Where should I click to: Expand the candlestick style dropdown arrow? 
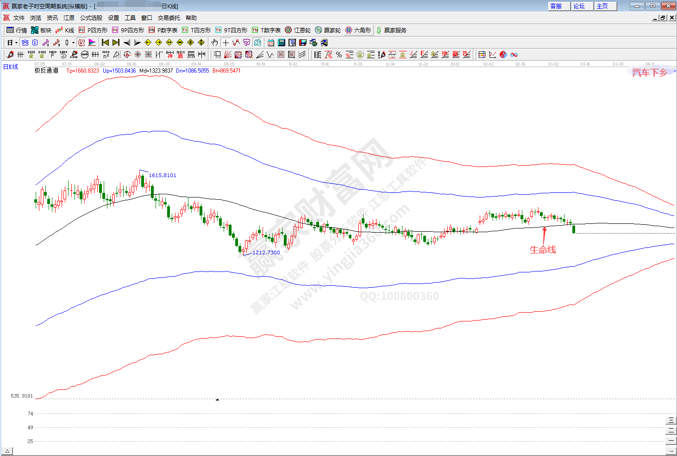point(73,43)
